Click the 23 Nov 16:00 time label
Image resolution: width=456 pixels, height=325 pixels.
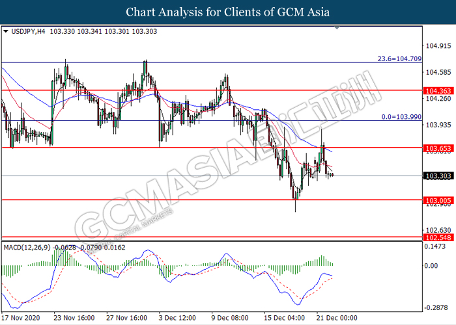(x=74, y=318)
